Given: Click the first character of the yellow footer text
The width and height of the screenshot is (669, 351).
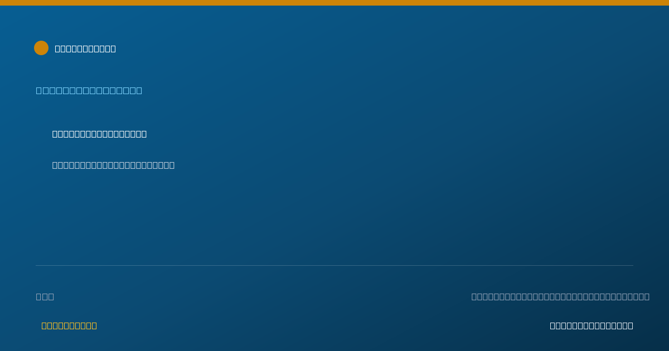Looking at the screenshot, I should 44,325.
